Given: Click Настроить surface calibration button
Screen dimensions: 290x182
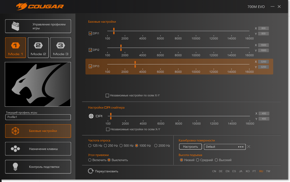Looking at the screenshot, I should click(190, 147).
